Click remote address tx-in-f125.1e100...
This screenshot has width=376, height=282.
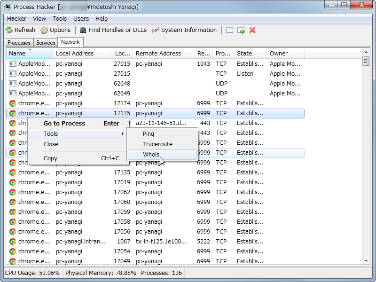point(161,242)
